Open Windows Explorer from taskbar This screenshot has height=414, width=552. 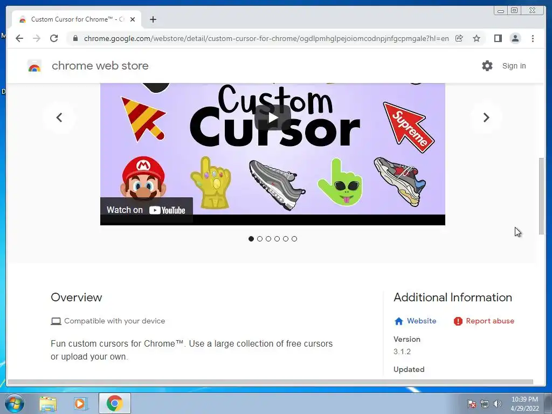[x=48, y=403]
